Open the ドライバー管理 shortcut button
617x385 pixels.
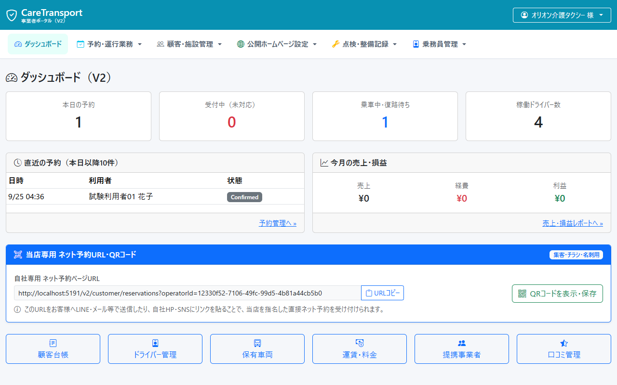[x=155, y=349]
